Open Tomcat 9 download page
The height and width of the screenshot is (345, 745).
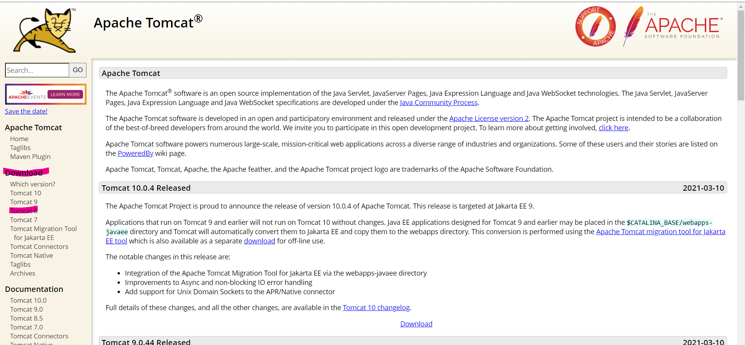[24, 202]
